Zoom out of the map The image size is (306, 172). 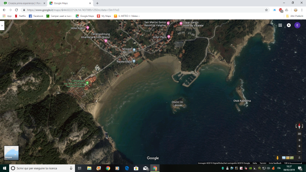(x=299, y=151)
